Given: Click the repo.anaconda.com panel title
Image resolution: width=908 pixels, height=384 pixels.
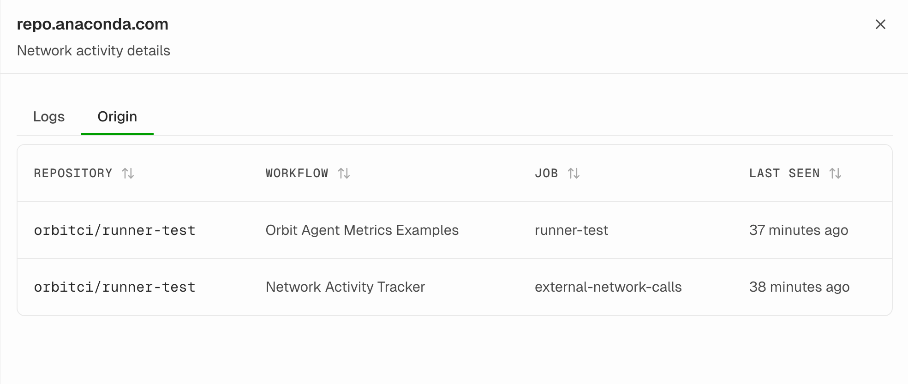Looking at the screenshot, I should pyautogui.click(x=92, y=24).
